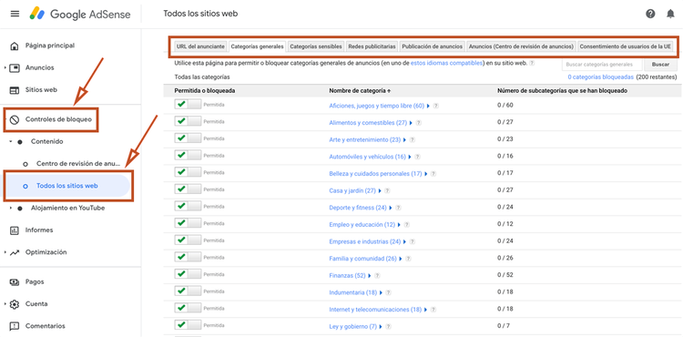683x337 pixels.
Task: Open the help question mark icon
Action: (x=650, y=14)
